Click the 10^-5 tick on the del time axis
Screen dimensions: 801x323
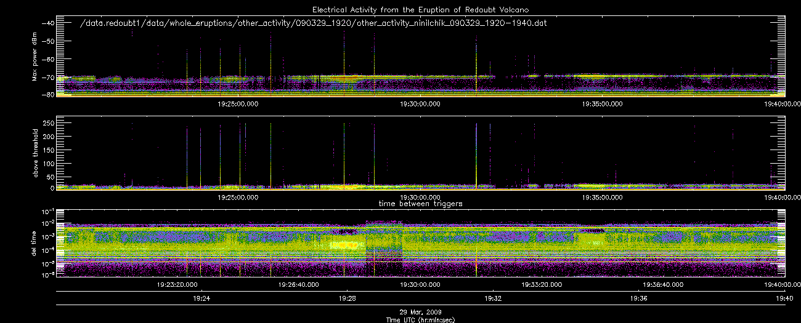47,262
